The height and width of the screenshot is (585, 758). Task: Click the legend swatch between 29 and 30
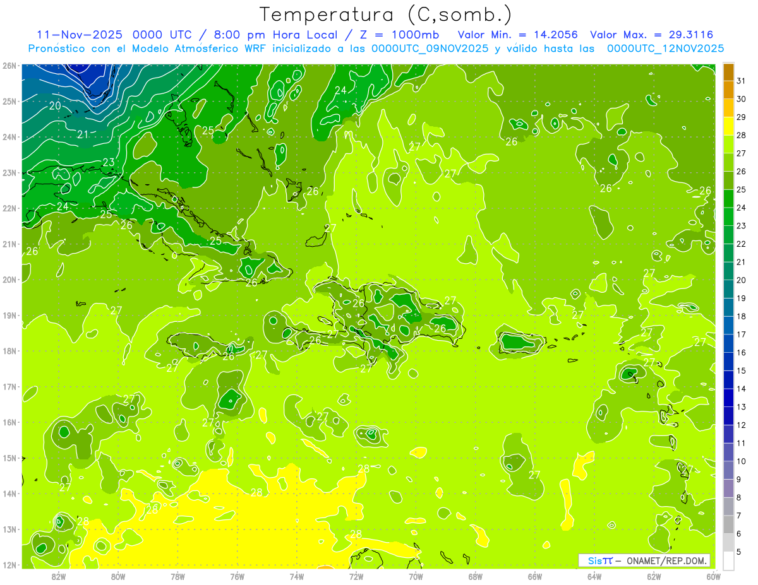point(728,108)
